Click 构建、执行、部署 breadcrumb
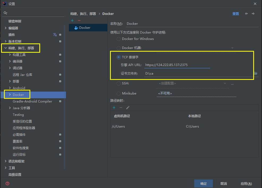 point(83,14)
